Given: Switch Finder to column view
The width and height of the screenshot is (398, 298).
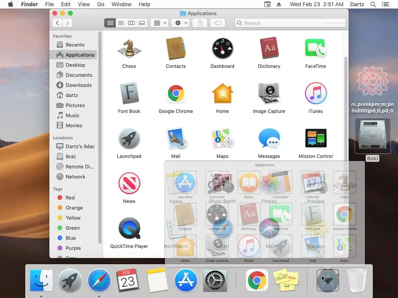Looking at the screenshot, I should point(131,23).
